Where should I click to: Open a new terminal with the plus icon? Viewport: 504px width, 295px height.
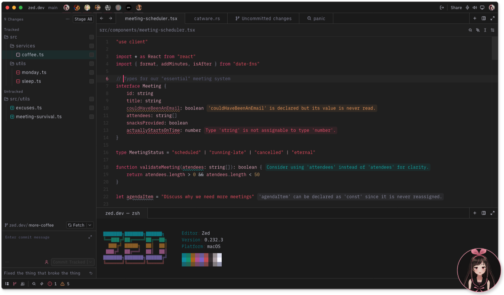475,213
